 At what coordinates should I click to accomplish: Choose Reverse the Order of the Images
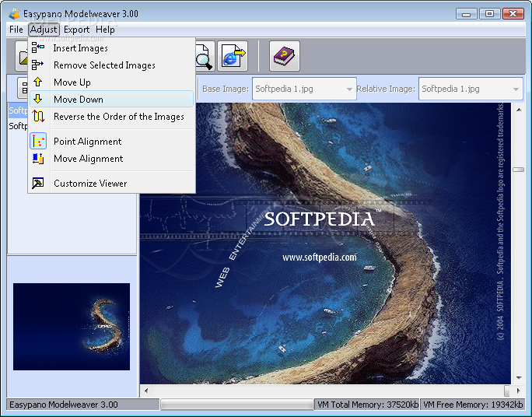click(x=112, y=117)
